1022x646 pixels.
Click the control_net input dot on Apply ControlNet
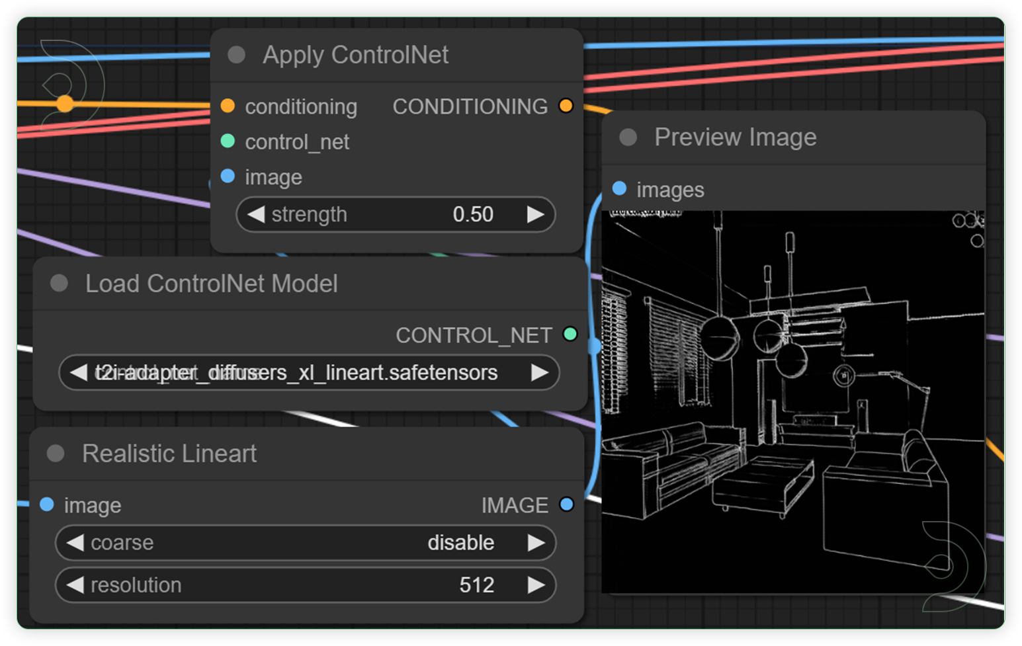(x=228, y=141)
